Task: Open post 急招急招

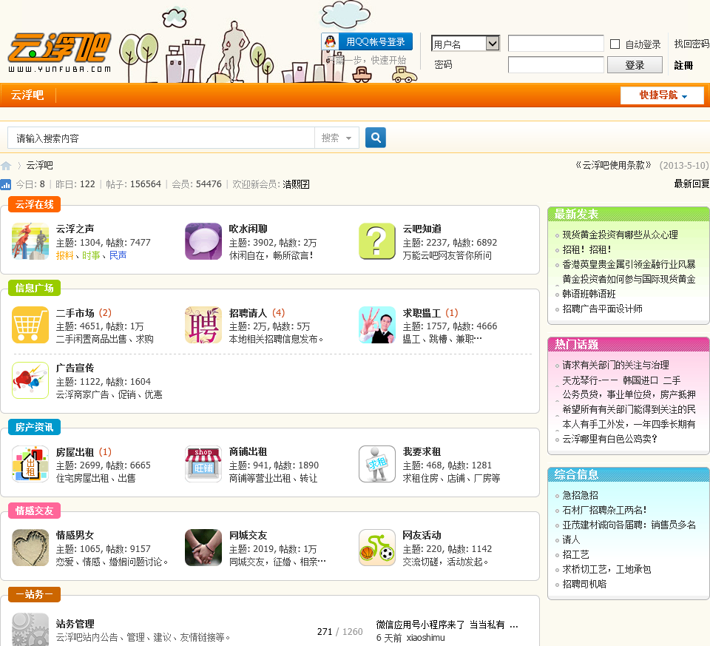Action: pyautogui.click(x=580, y=495)
